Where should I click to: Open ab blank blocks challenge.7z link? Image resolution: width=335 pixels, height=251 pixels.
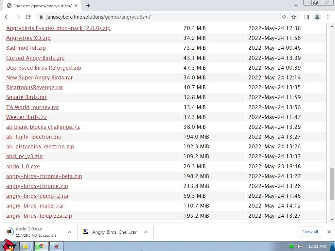click(x=43, y=127)
